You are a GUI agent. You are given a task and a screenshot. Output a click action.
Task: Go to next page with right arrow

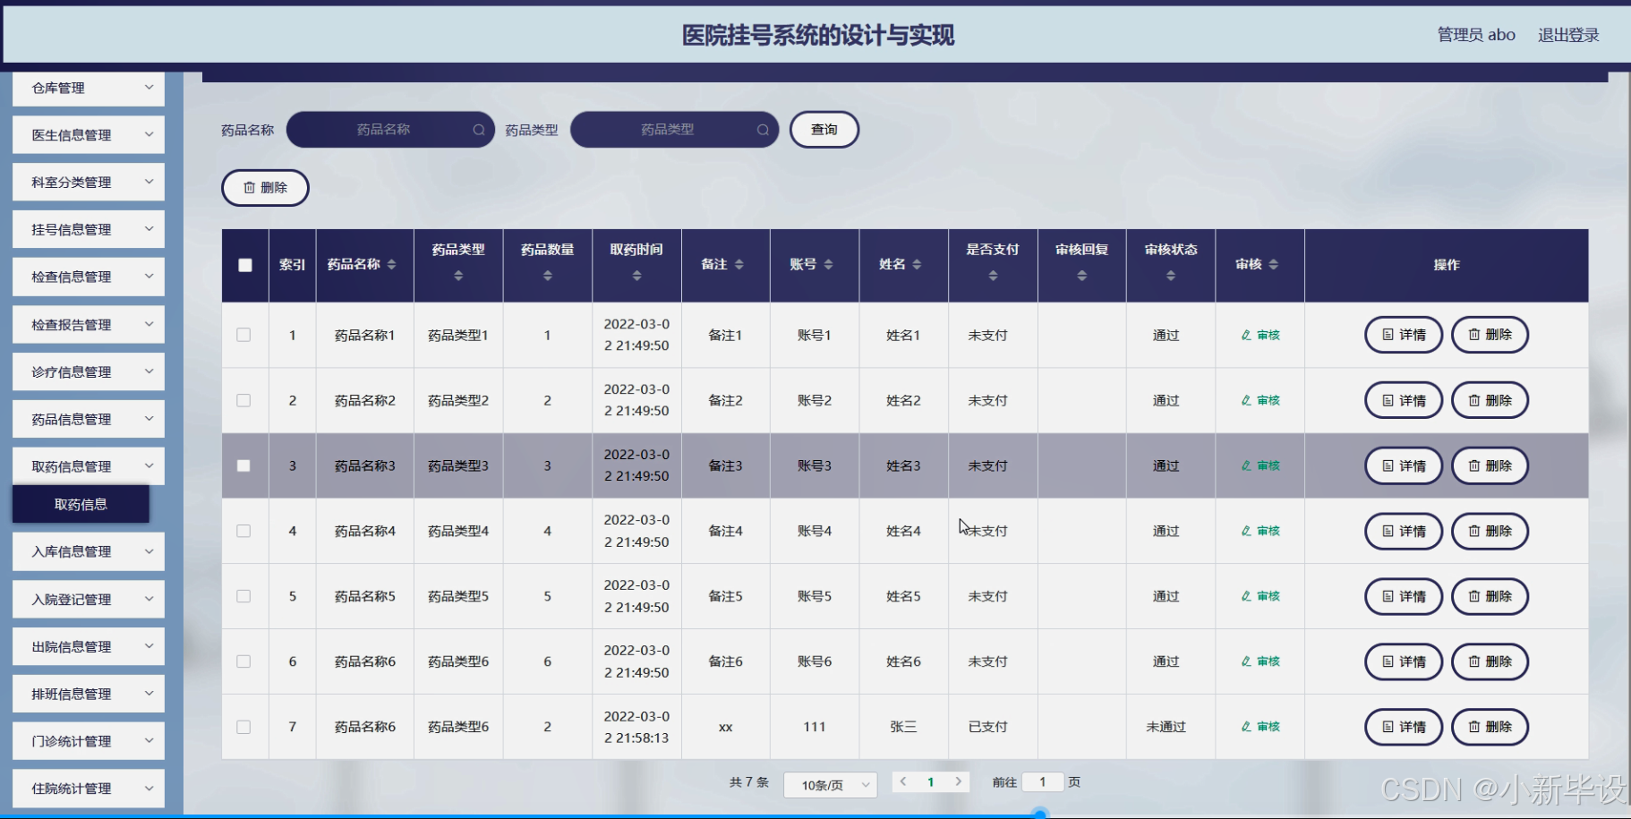tap(959, 781)
